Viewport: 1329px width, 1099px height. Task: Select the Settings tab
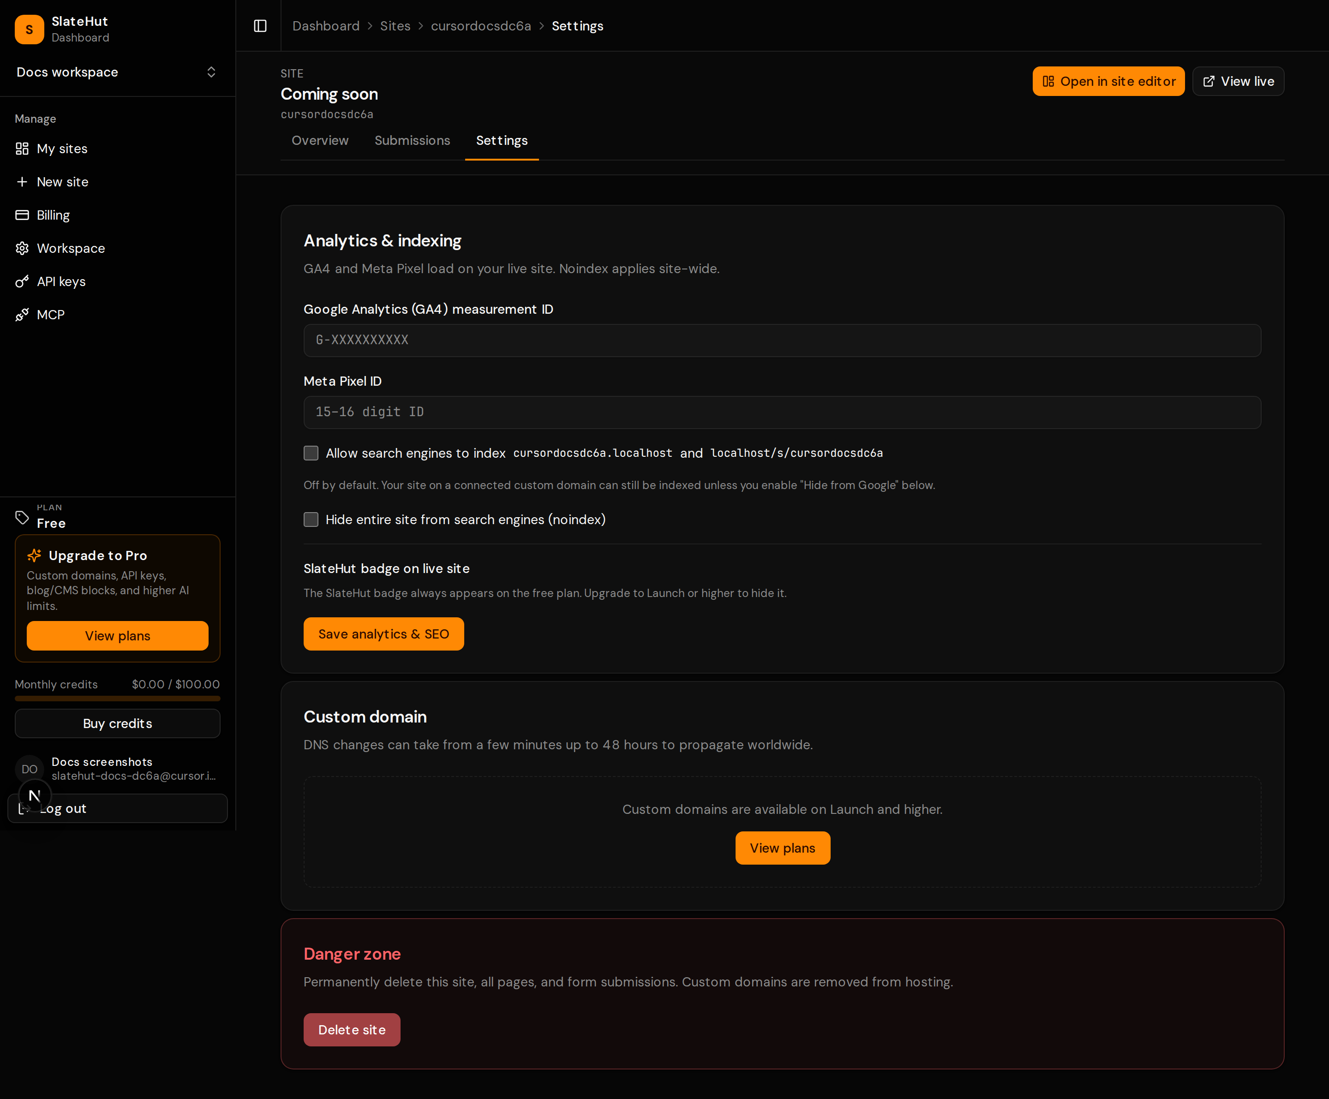(x=502, y=140)
